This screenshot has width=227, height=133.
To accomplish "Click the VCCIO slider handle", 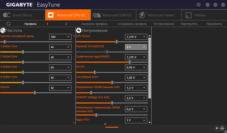I will (x=95, y=72).
